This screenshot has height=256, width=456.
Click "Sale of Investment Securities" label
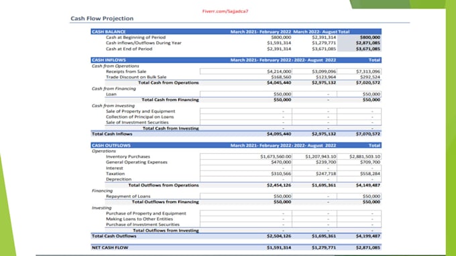point(137,122)
